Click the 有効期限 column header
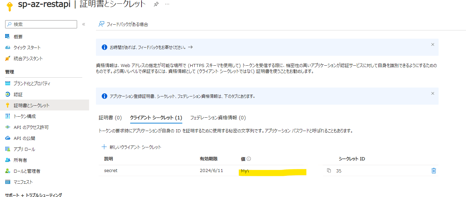466x197 pixels. coord(209,159)
